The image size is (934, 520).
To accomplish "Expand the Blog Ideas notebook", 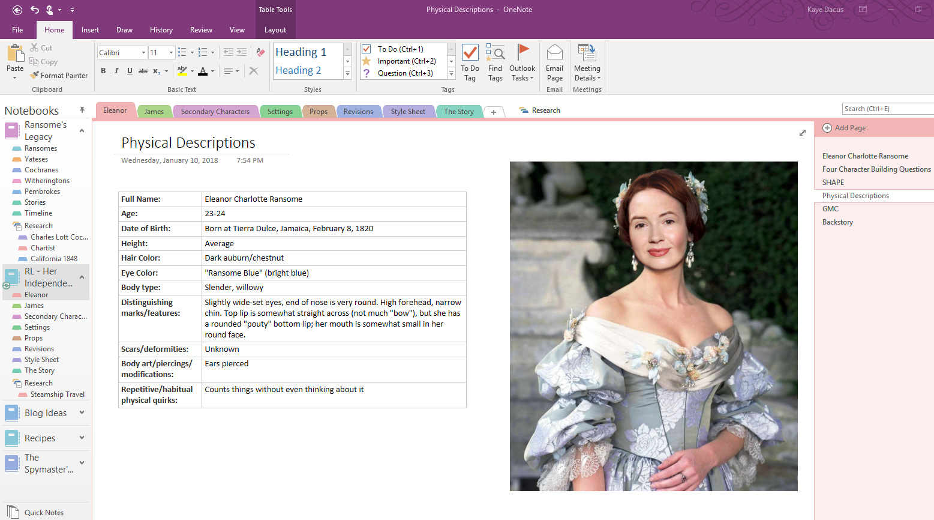I will click(x=82, y=413).
